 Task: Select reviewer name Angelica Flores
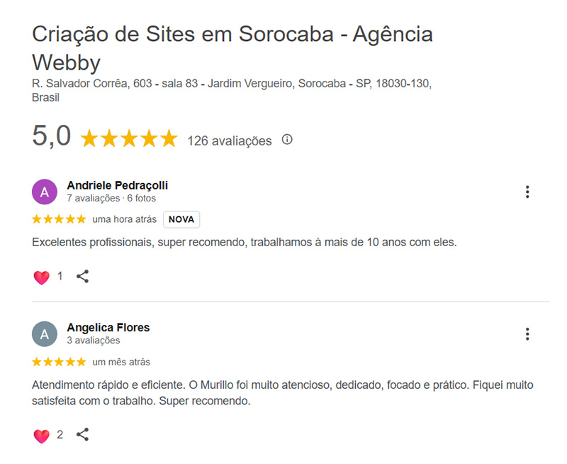pyautogui.click(x=108, y=327)
